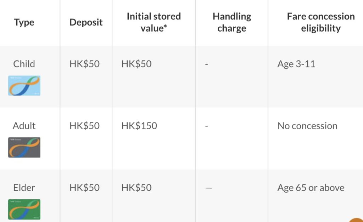Select the Deposit column header
Viewport: 363px width, 222px height.
[x=86, y=22]
